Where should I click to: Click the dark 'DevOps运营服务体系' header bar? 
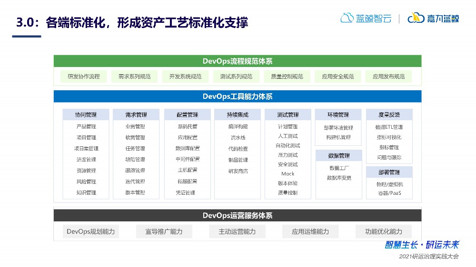coord(238,216)
